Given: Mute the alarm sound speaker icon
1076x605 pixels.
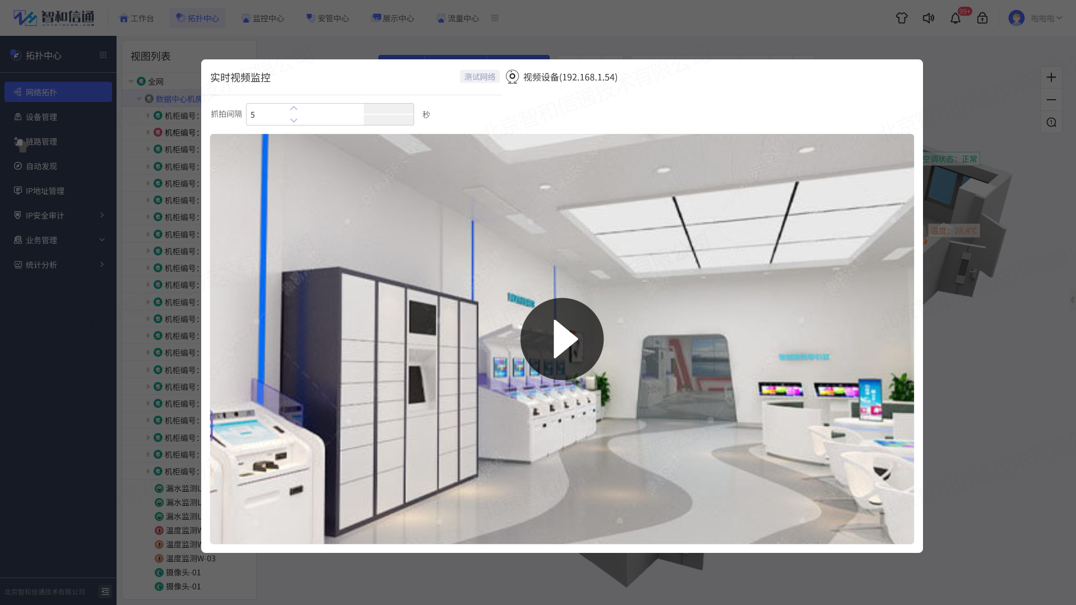Looking at the screenshot, I should [x=929, y=18].
